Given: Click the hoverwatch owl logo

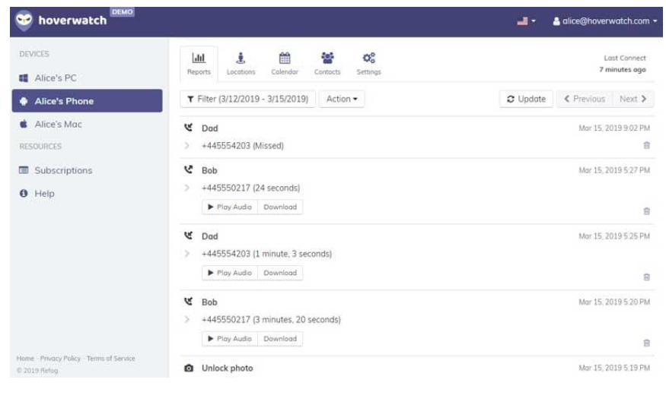Looking at the screenshot, I should [x=24, y=21].
